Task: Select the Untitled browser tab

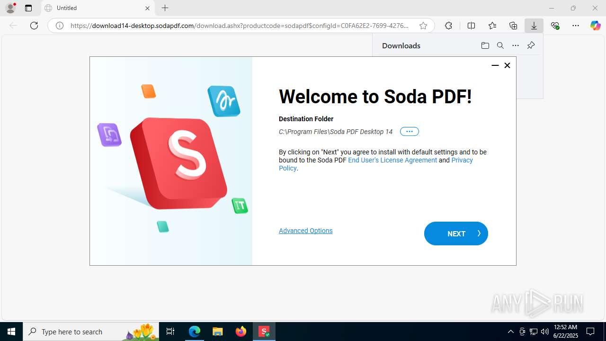Action: click(97, 8)
